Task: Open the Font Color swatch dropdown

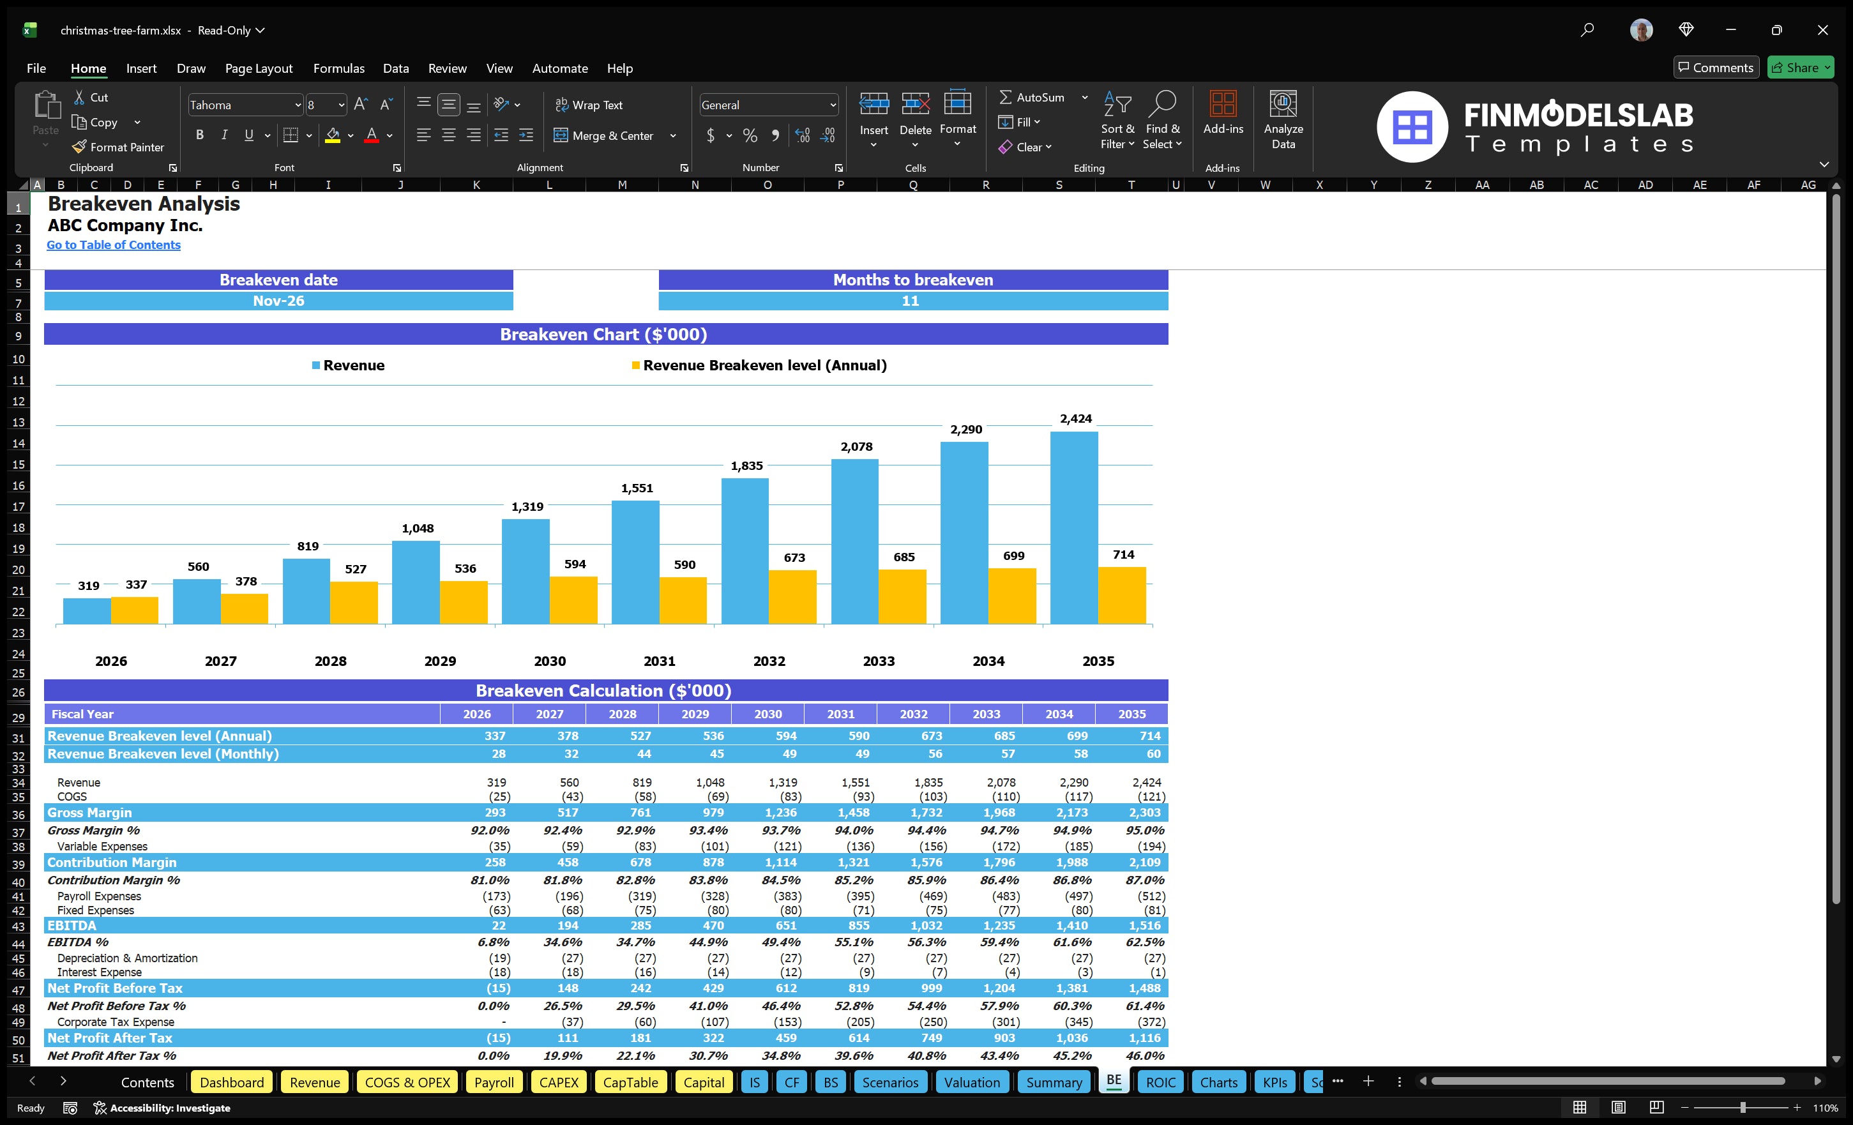Action: coord(390,136)
